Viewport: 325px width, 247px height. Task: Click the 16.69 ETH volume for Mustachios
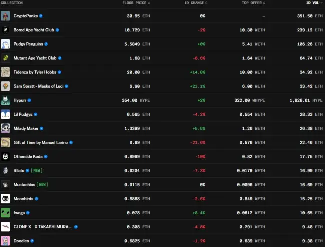pos(311,185)
